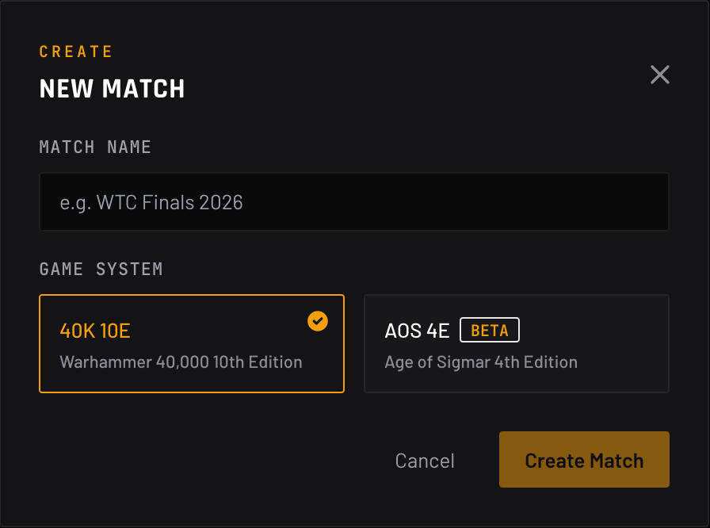The width and height of the screenshot is (710, 528).
Task: Click the GAME SYSTEM section label
Action: pyautogui.click(x=101, y=269)
